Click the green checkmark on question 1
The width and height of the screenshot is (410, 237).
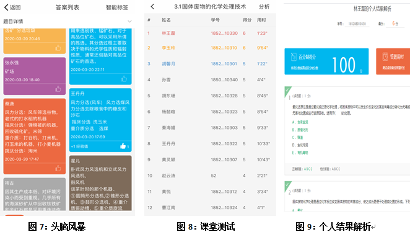coord(287,91)
